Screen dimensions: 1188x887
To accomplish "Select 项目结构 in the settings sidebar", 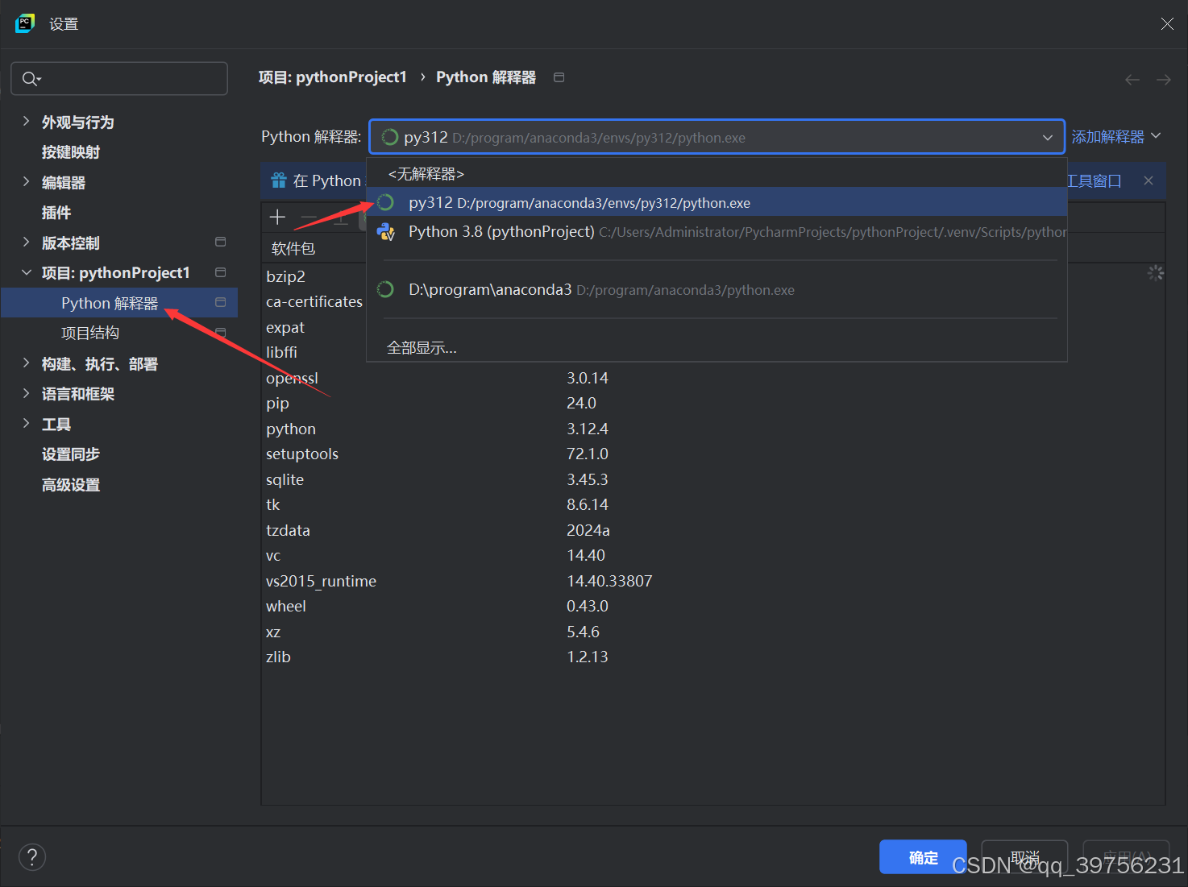I will coord(90,332).
